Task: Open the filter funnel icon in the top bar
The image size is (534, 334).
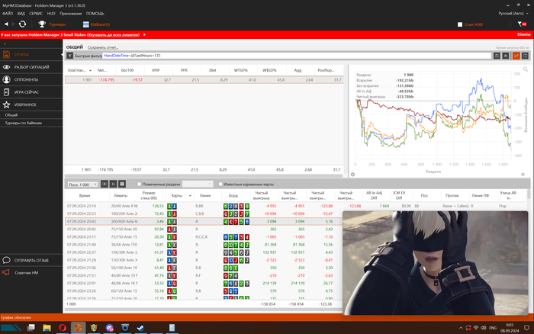Action: click(x=522, y=24)
